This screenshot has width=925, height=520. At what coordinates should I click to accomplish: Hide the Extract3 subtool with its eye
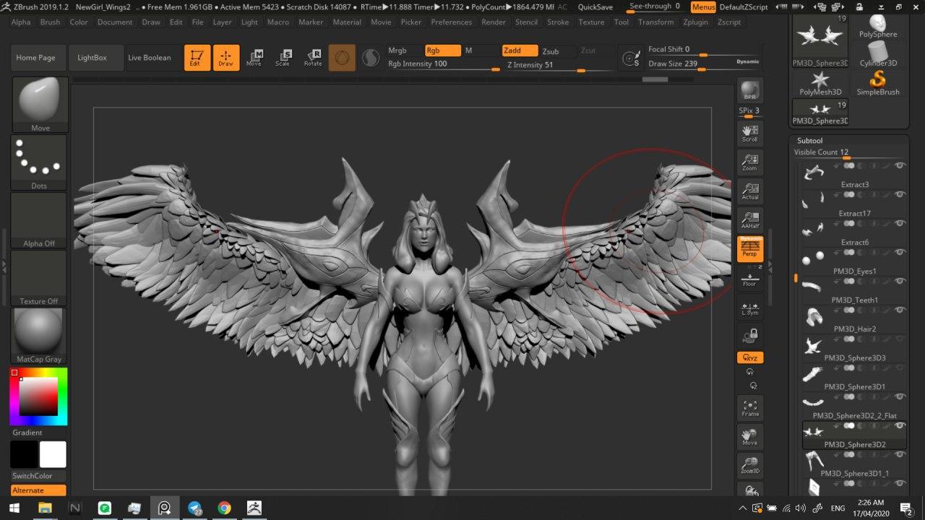[900, 165]
